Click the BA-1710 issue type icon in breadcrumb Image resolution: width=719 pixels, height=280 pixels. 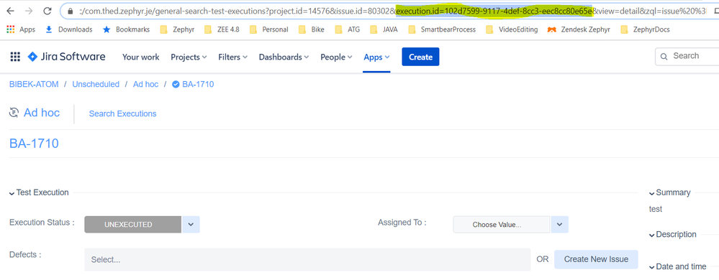coord(175,84)
